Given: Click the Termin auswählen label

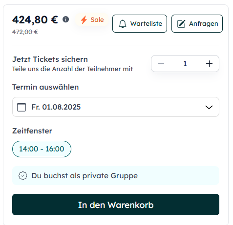Looking at the screenshot, I should coord(45,87).
